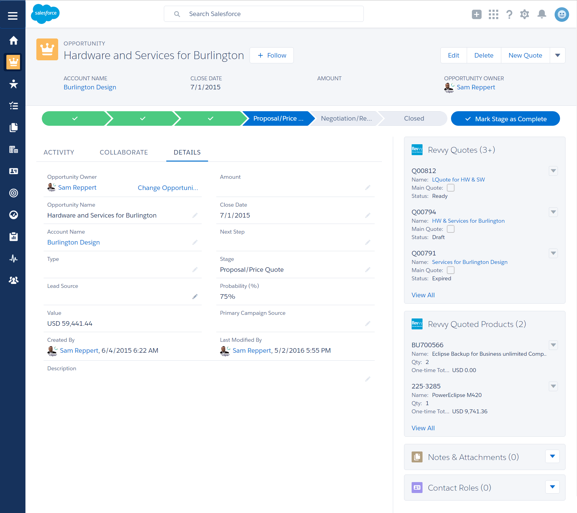The width and height of the screenshot is (577, 513).
Task: Click the Delete button
Action: click(484, 55)
